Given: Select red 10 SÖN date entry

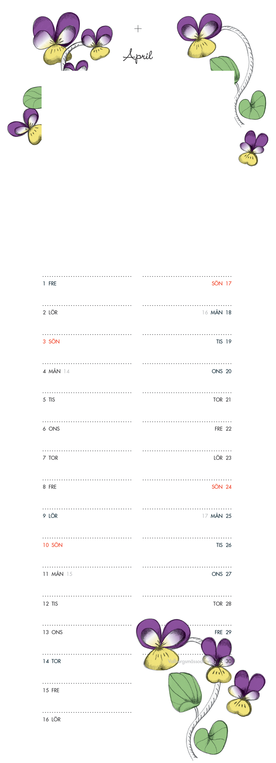Looking at the screenshot, I should pos(53,545).
